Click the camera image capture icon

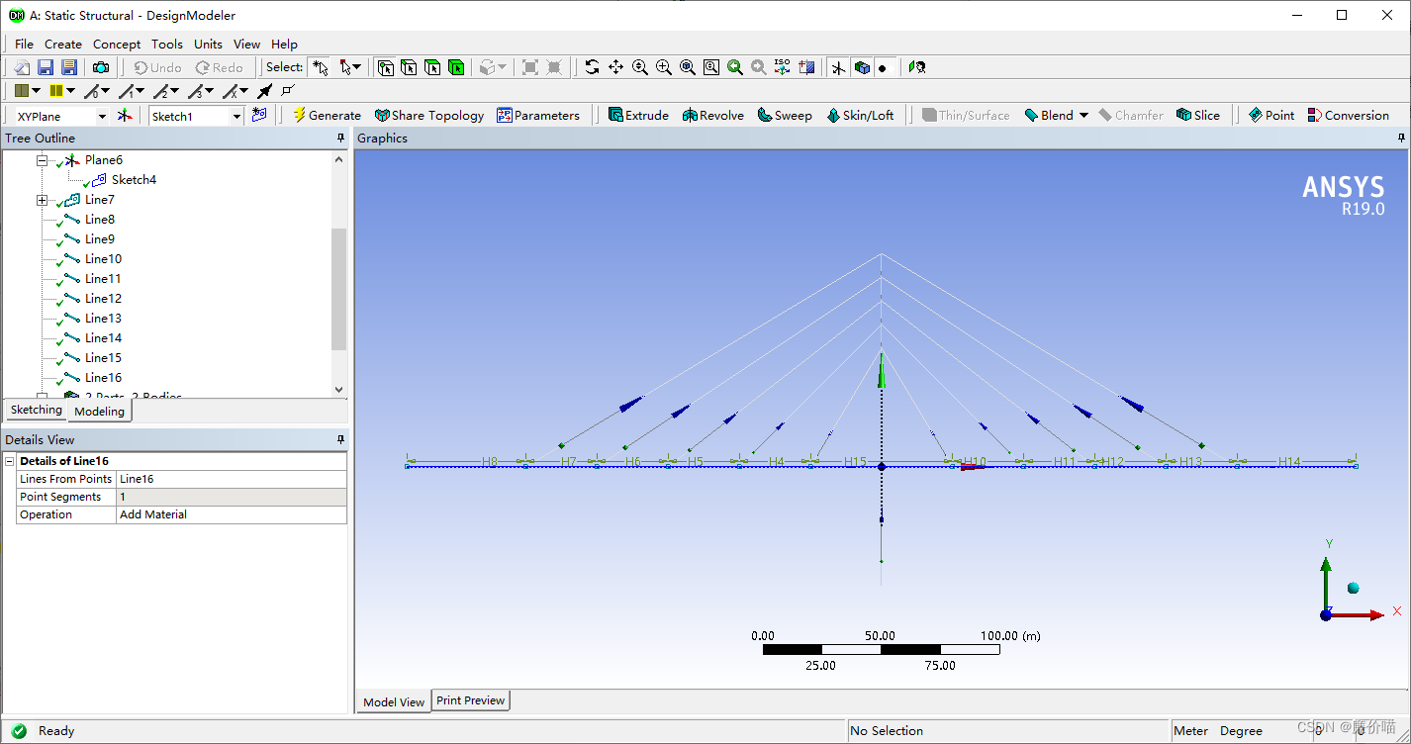click(x=101, y=67)
